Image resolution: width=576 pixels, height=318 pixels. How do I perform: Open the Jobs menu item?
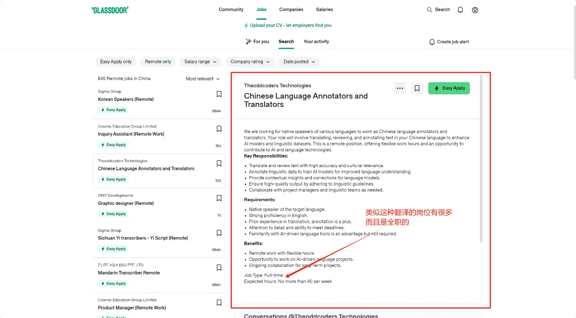pyautogui.click(x=261, y=9)
